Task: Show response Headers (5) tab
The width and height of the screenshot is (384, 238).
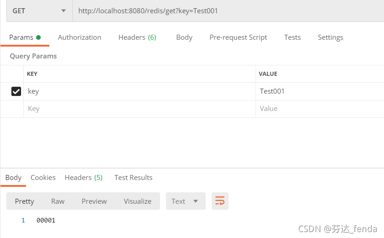Action: coord(84,178)
